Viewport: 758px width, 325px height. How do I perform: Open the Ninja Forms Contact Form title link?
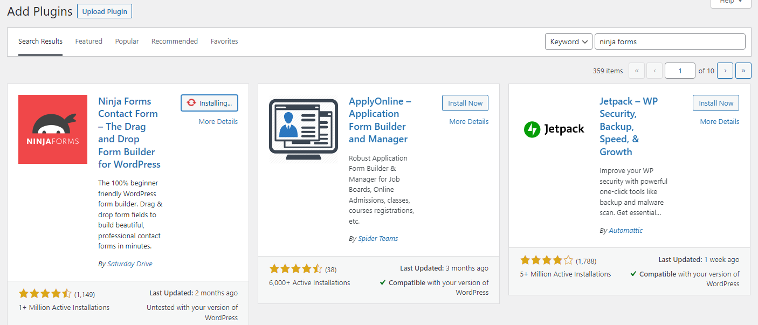tap(129, 133)
